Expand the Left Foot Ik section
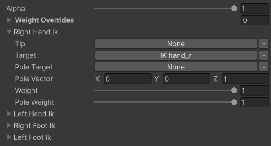 click(9, 137)
